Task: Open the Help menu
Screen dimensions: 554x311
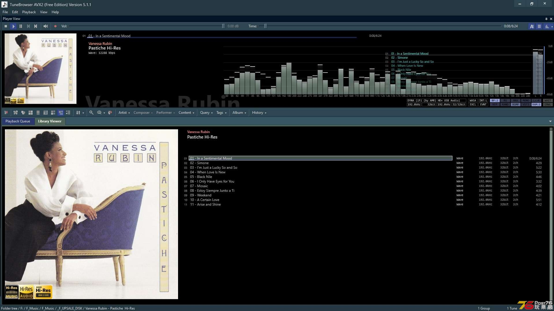Action: pos(55,12)
